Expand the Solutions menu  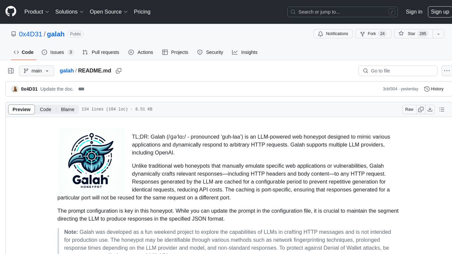click(x=69, y=12)
